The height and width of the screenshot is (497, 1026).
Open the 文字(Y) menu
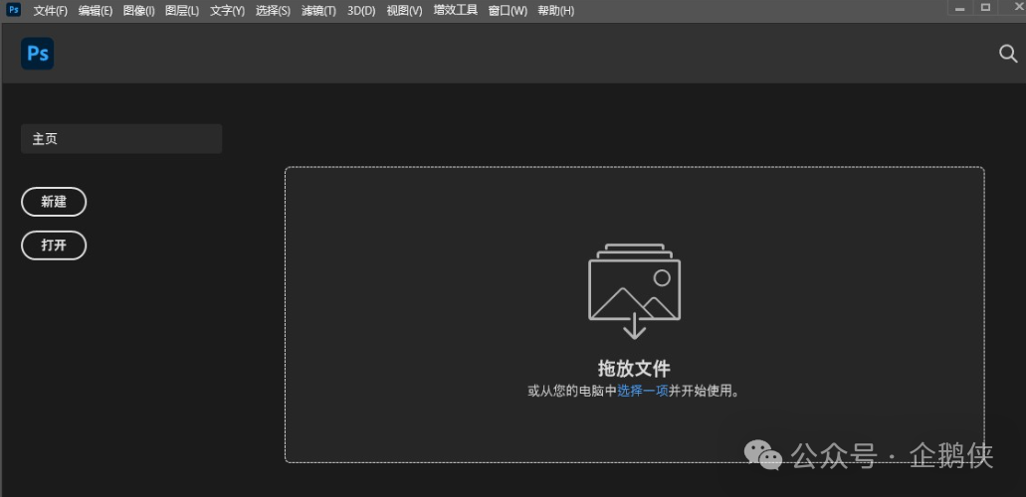(x=227, y=11)
